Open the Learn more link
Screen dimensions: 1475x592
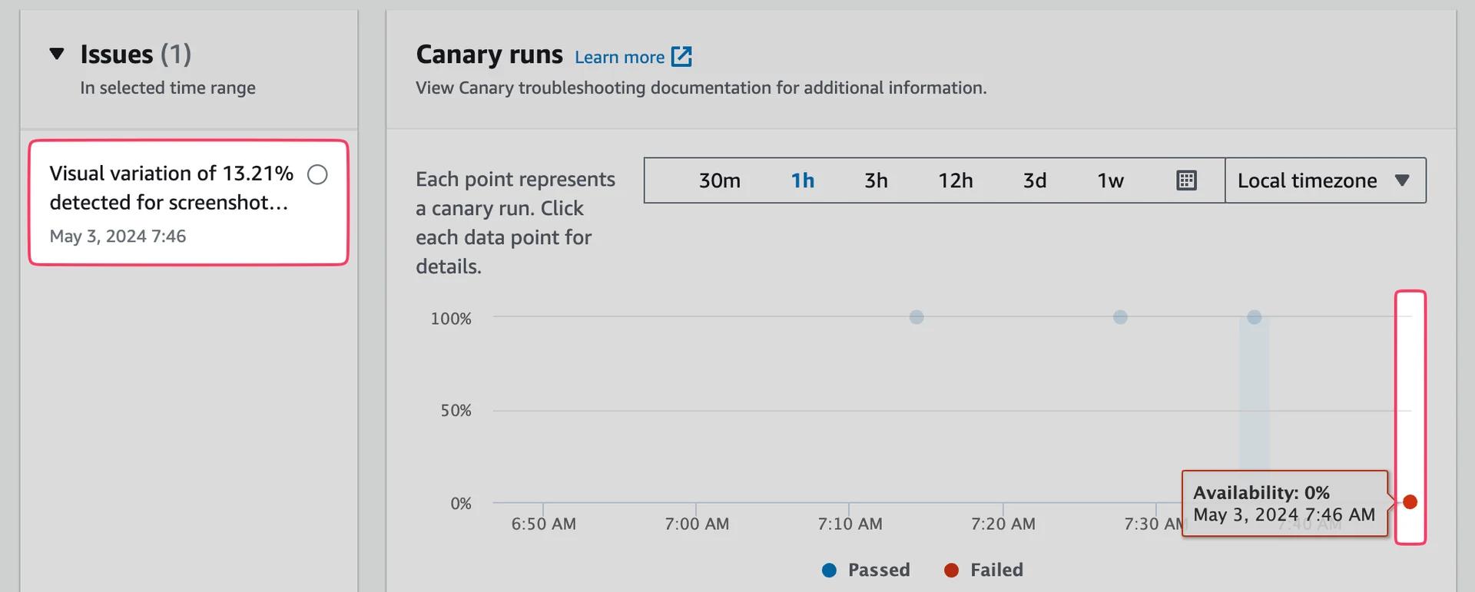(x=620, y=56)
